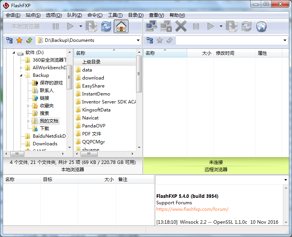Open the FlashFXP forum link

[192, 209]
